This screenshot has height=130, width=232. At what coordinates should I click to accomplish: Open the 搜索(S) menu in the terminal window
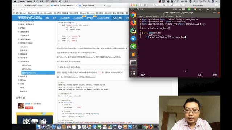click(164, 16)
